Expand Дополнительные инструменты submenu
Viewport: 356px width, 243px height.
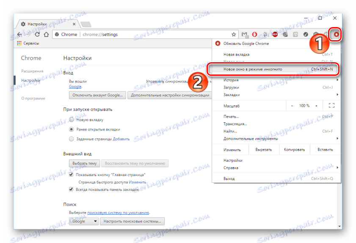pyautogui.click(x=276, y=138)
